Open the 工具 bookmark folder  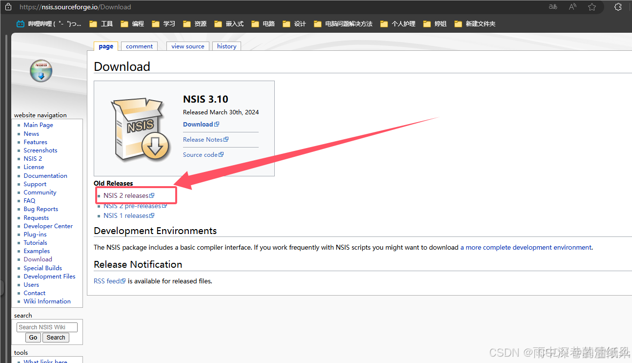101,23
